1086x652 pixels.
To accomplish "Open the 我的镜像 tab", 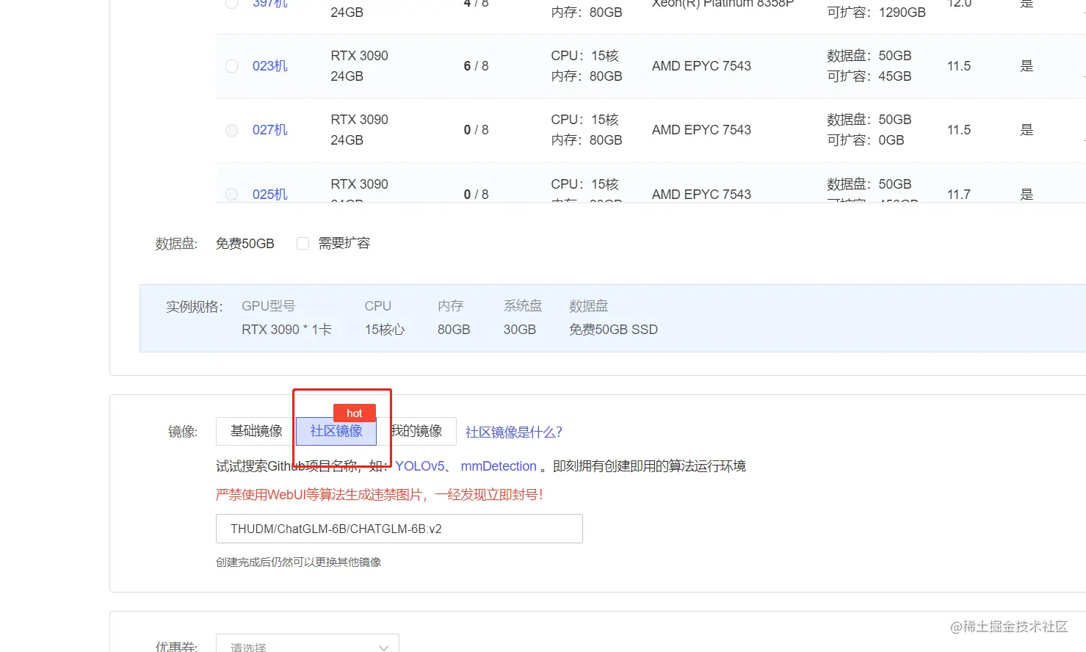I will 419,432.
